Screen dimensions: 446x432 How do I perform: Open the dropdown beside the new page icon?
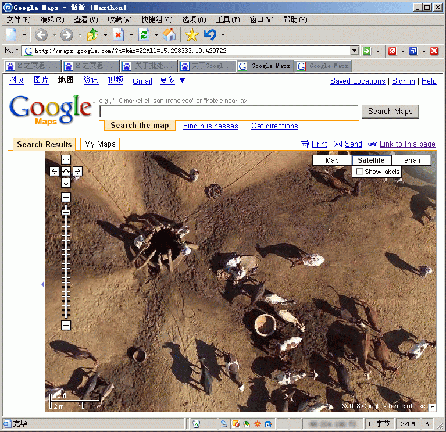(x=24, y=35)
